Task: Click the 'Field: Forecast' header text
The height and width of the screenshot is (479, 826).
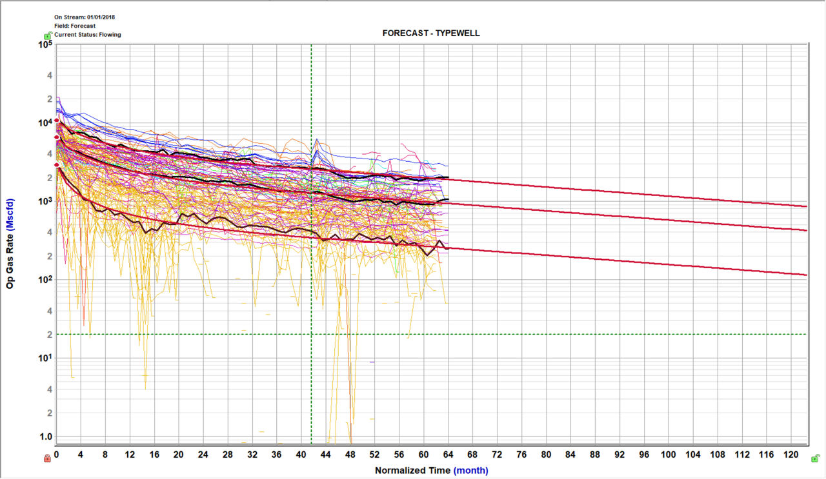Action: 75,26
